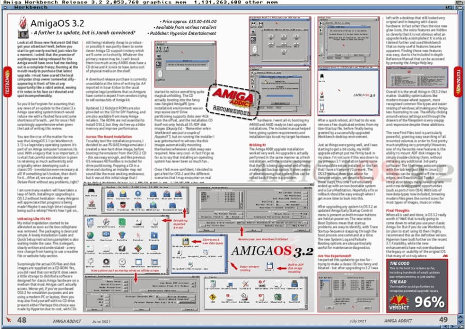Open the Pointer prefs icon
Image resolution: width=465 pixels, height=329 pixels.
point(138,235)
